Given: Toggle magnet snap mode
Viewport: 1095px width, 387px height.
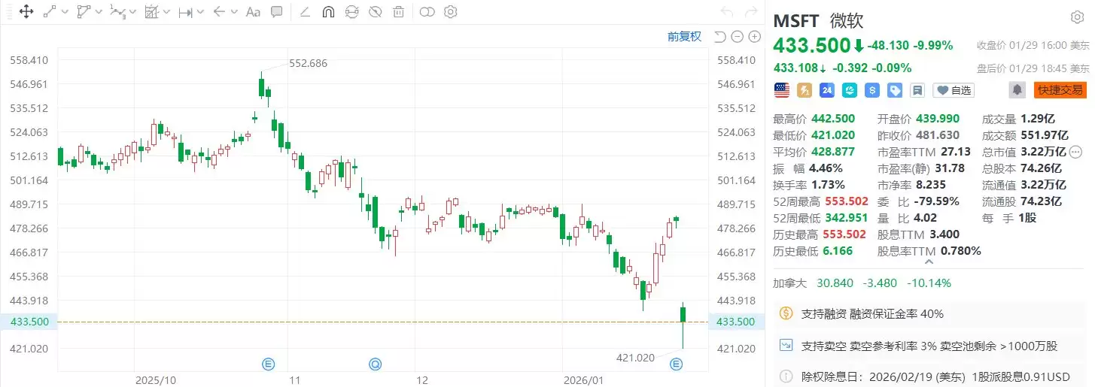Looking at the screenshot, I should pyautogui.click(x=328, y=12).
